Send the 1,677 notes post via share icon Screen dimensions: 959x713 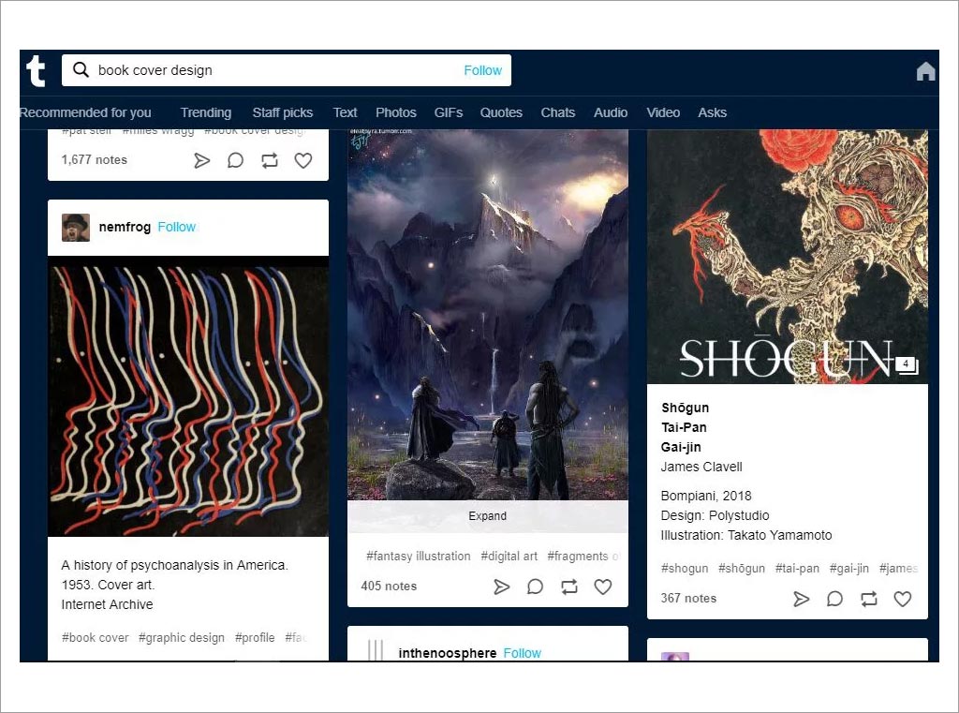(x=202, y=160)
